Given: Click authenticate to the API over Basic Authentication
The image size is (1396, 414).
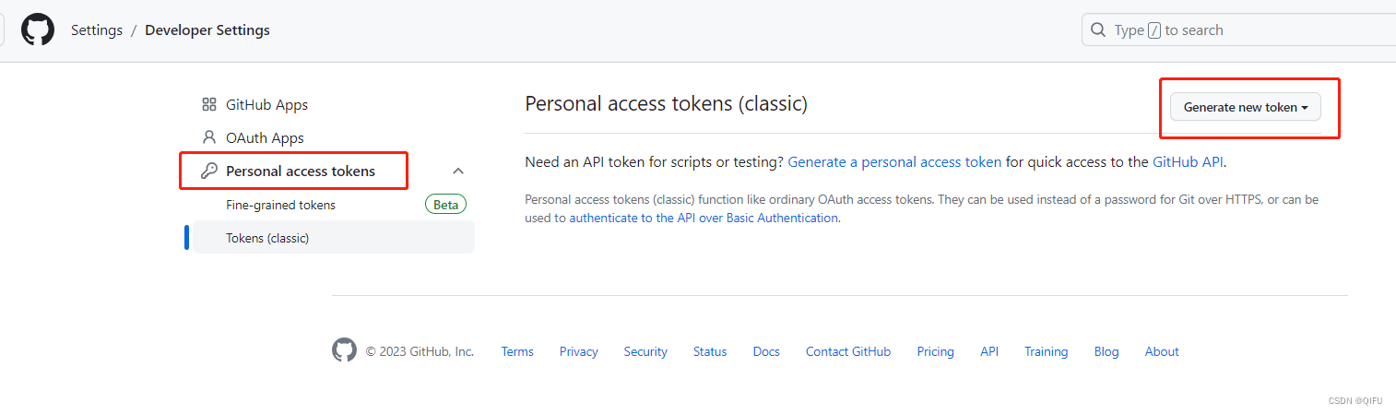Looking at the screenshot, I should [704, 219].
